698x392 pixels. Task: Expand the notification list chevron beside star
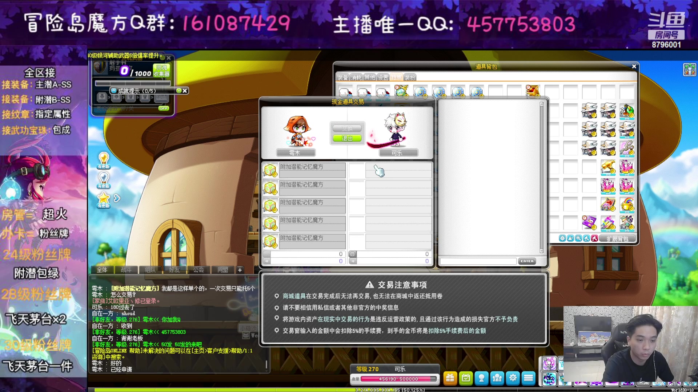pyautogui.click(x=117, y=198)
